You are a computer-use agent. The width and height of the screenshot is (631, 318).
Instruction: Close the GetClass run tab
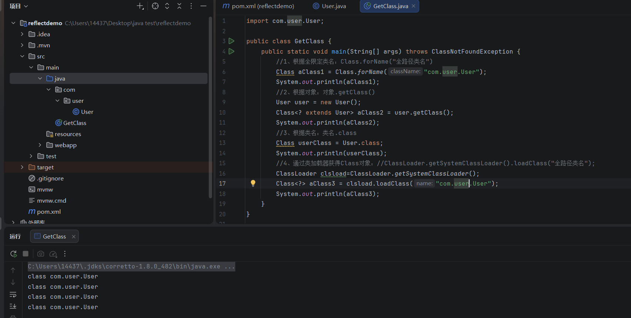(x=74, y=237)
